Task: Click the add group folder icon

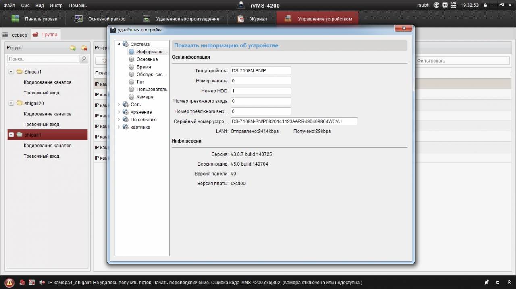Action: [73, 48]
